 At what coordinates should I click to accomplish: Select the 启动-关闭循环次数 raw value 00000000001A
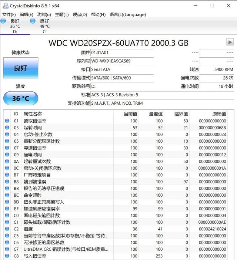pos(212,168)
